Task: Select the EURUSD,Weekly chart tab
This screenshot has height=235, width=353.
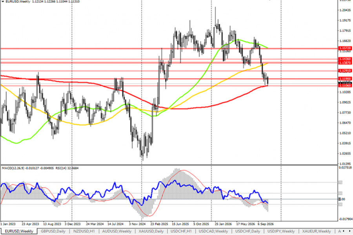Action: tap(19, 231)
